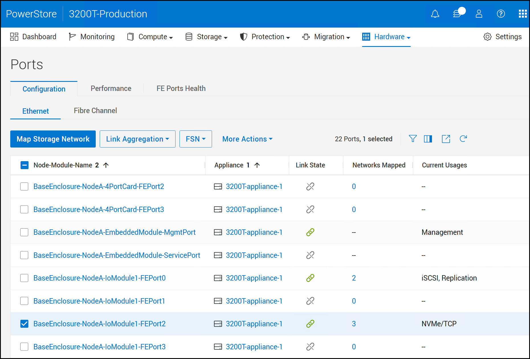Click green link icon for MgmtPort row
This screenshot has width=530, height=359.
310,232
